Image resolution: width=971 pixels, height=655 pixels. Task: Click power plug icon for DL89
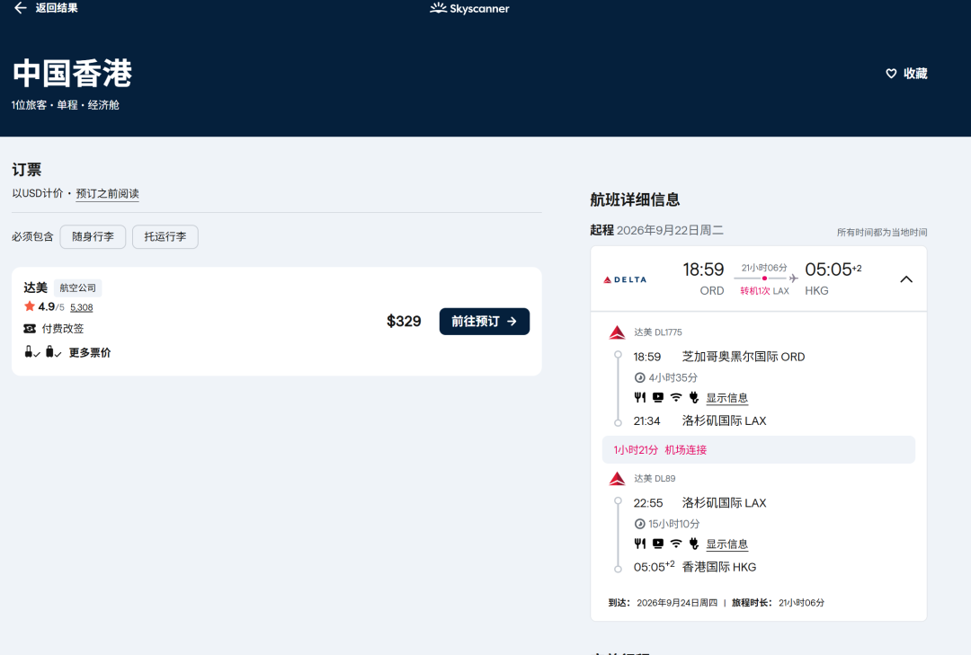(693, 544)
